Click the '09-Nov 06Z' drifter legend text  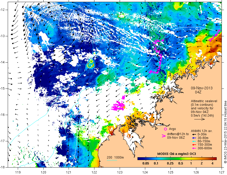tap(176, 138)
